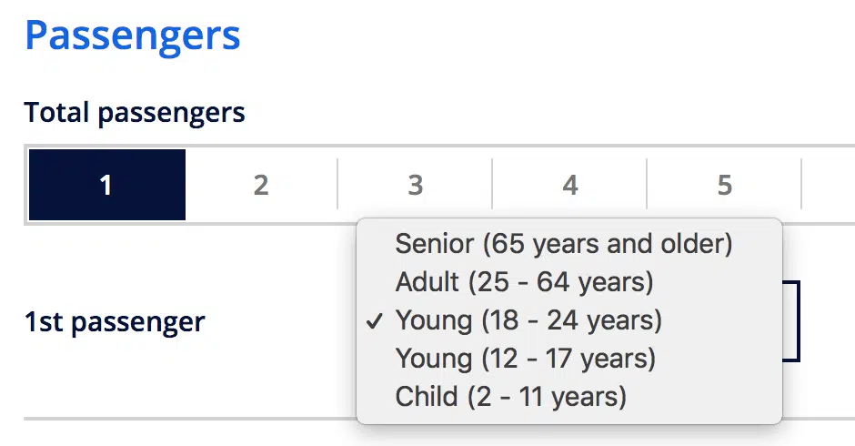
Task: Choose 3 total passengers
Action: [x=416, y=186]
